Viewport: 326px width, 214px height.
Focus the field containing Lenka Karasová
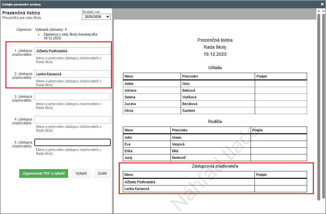(72, 74)
